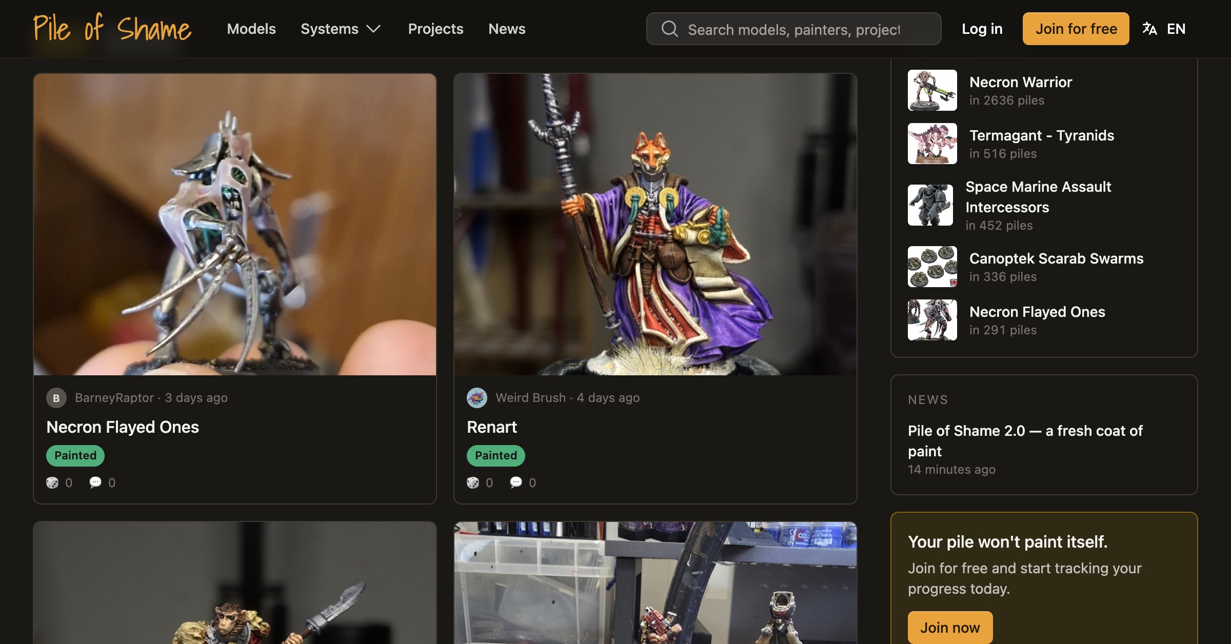Open Space Marine Assault Intercessors link
The height and width of the screenshot is (644, 1231).
click(x=1038, y=197)
